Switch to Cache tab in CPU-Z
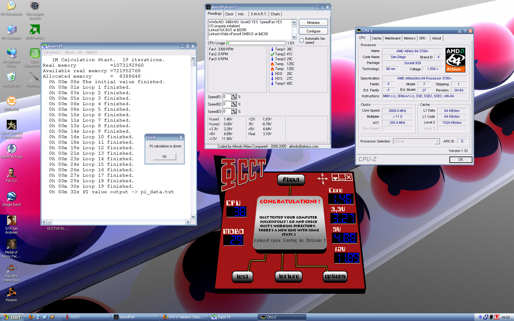The width and height of the screenshot is (514, 321). point(376,38)
